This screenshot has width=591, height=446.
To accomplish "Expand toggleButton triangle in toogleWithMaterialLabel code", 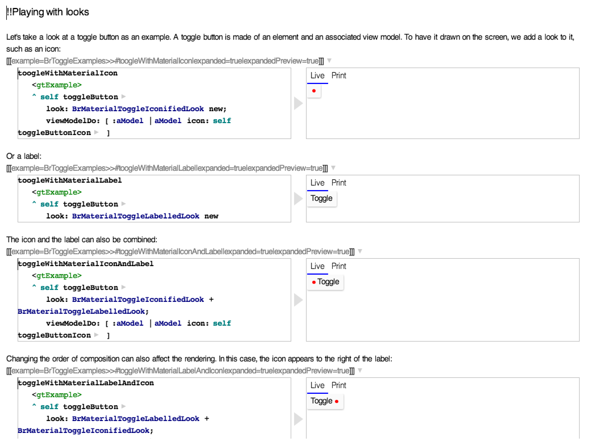I will click(123, 204).
